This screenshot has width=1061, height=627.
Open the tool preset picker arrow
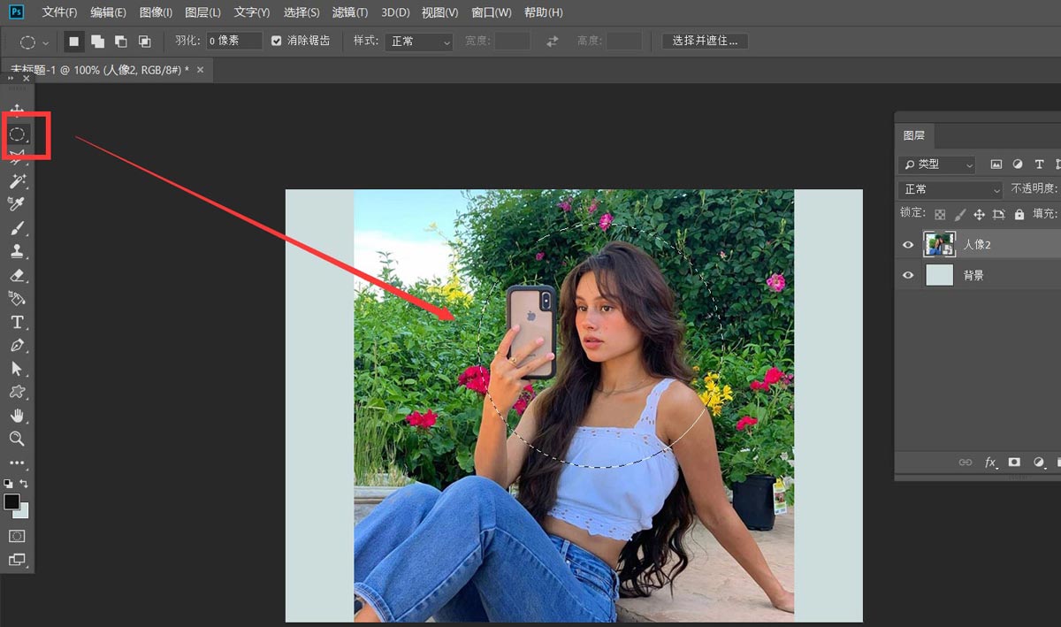pyautogui.click(x=45, y=42)
